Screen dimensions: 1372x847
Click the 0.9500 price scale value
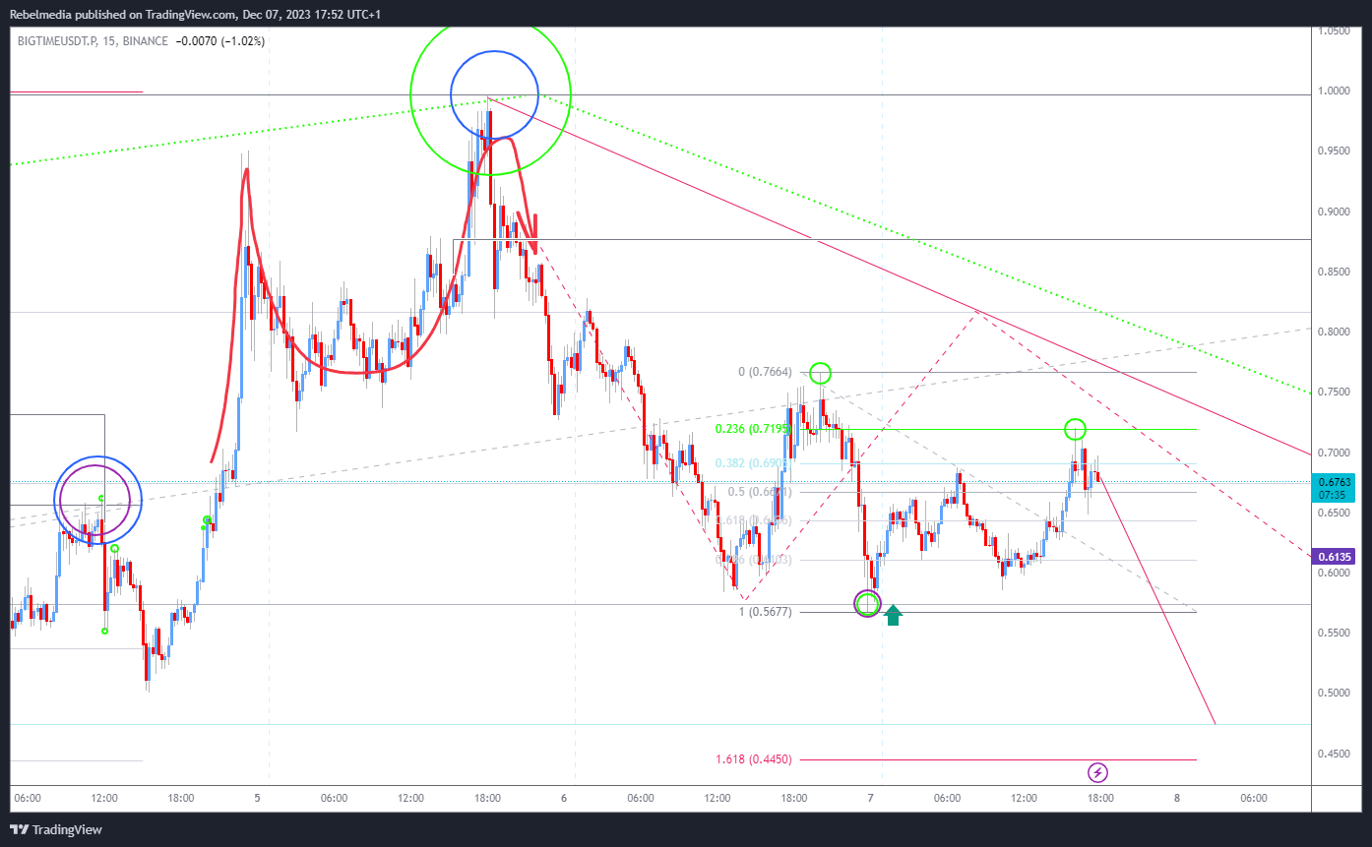point(1334,151)
